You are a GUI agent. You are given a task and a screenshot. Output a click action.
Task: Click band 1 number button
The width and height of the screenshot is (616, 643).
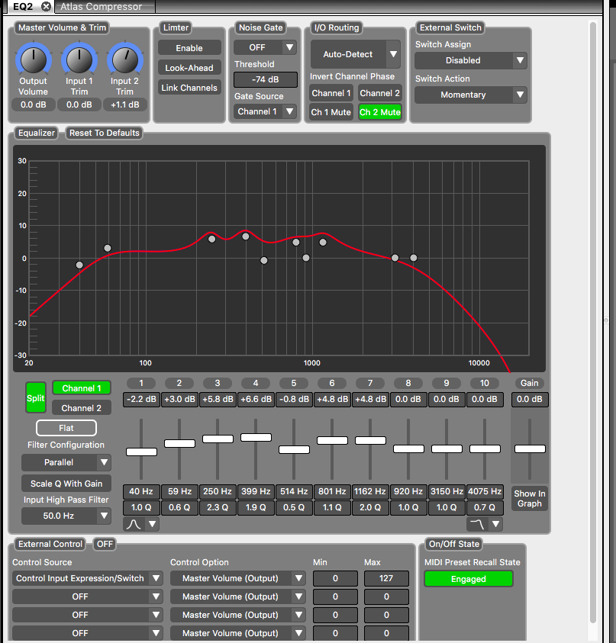pos(141,383)
